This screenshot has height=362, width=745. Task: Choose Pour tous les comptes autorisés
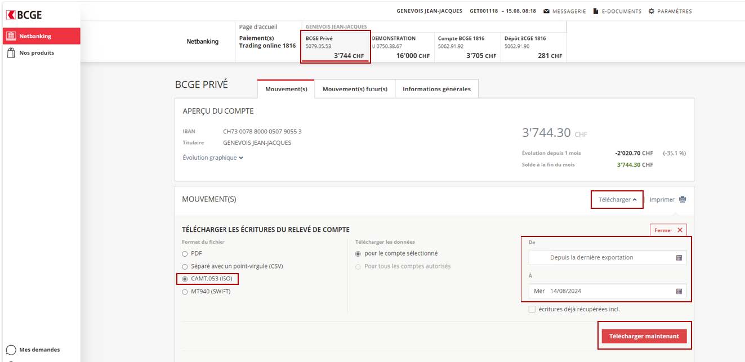pyautogui.click(x=358, y=266)
